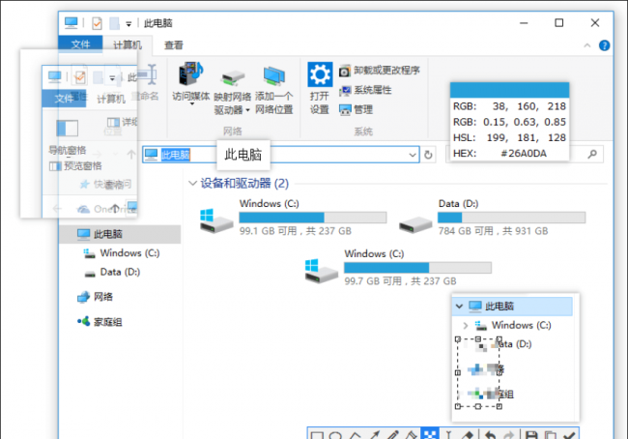Image resolution: width=628 pixels, height=439 pixels.
Task: Click the HEX value #26A0DA
Action: [524, 154]
